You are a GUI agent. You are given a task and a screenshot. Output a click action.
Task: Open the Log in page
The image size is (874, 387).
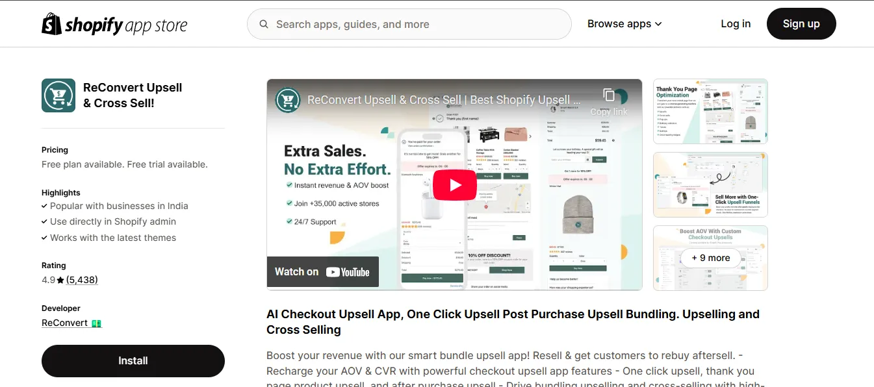pyautogui.click(x=736, y=24)
